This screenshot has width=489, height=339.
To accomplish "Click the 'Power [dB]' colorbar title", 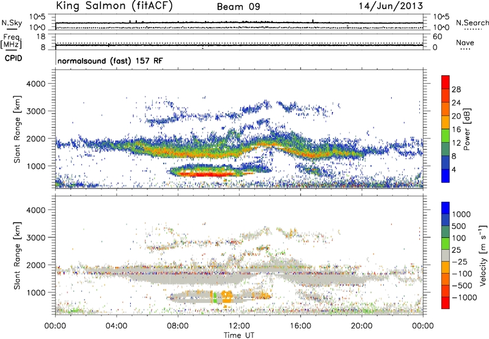I will (466, 129).
